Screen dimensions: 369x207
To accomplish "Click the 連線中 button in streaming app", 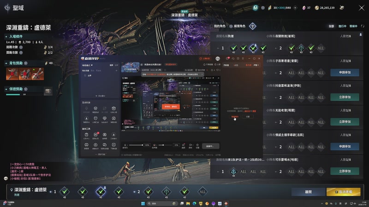I will coord(210,146).
